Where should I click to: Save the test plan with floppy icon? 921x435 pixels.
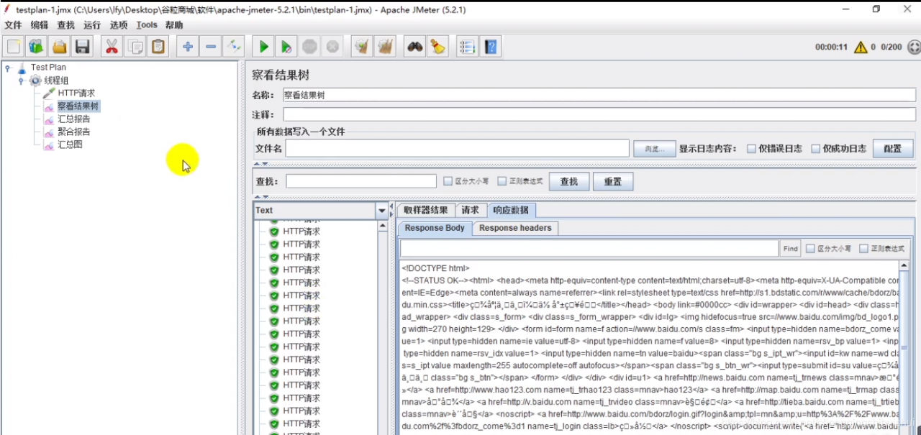82,47
